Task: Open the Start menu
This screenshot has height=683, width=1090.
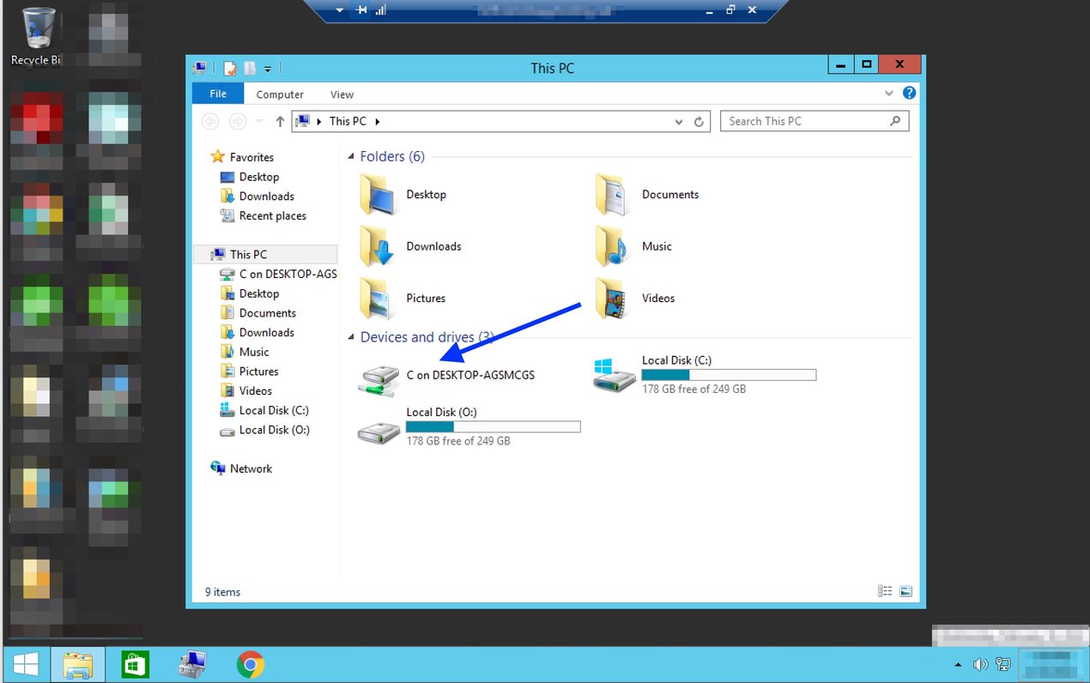Action: tap(25, 663)
